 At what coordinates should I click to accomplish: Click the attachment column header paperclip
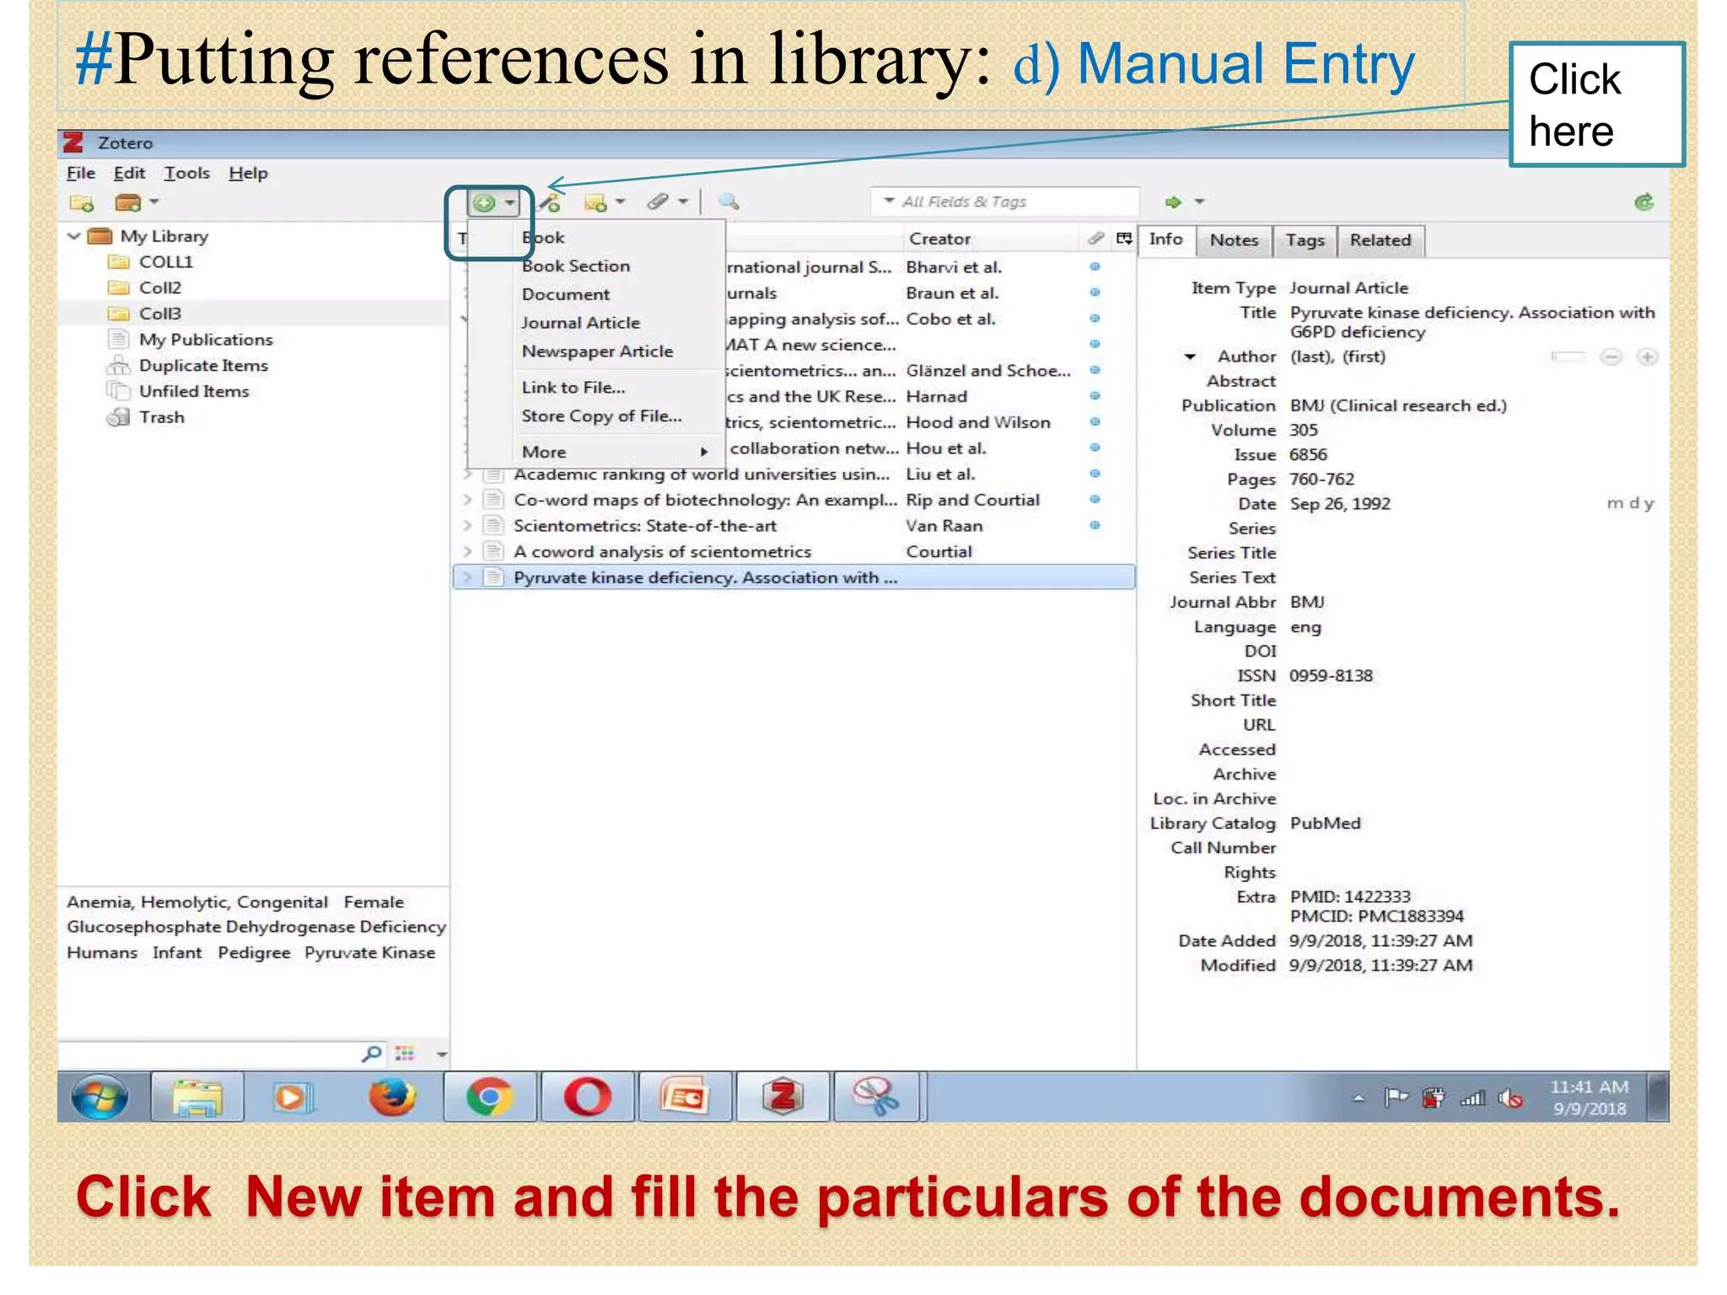pos(1095,239)
